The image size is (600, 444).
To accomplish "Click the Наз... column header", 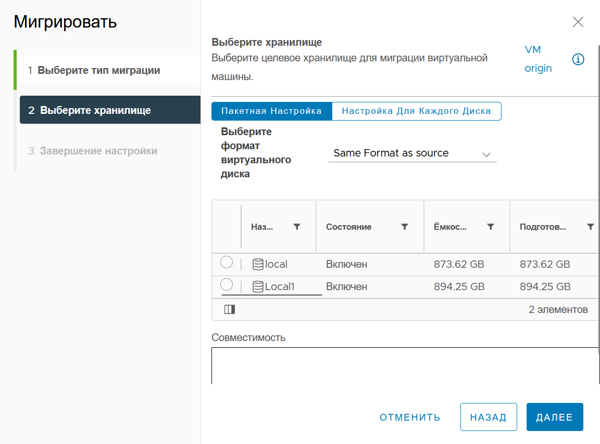I will [x=262, y=227].
